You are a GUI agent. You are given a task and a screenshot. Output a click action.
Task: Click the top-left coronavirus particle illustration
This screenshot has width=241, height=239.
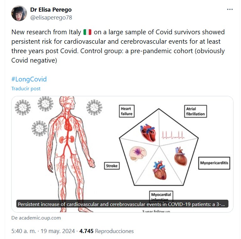pyautogui.click(x=22, y=107)
